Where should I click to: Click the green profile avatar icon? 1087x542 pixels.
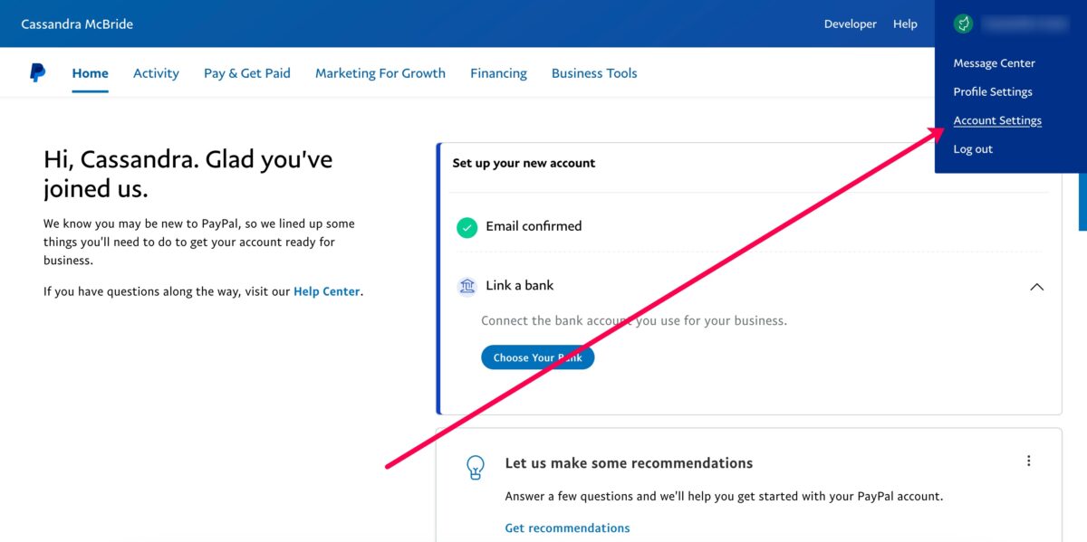[x=964, y=24]
